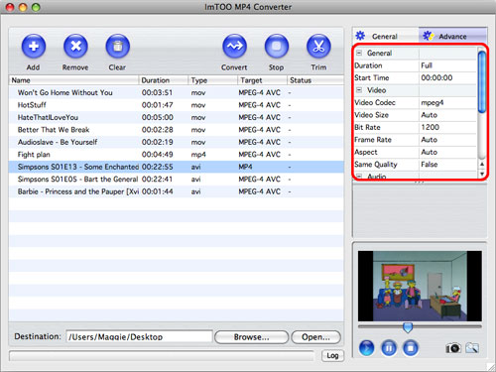Click the Bit Rate value "1200"
Screen dimensions: 496x372
[431, 127]
